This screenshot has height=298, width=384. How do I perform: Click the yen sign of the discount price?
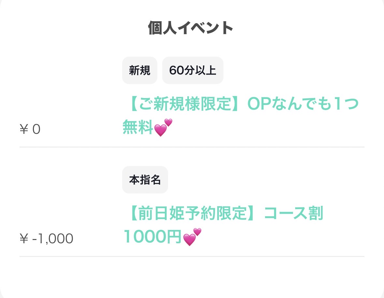(24, 239)
